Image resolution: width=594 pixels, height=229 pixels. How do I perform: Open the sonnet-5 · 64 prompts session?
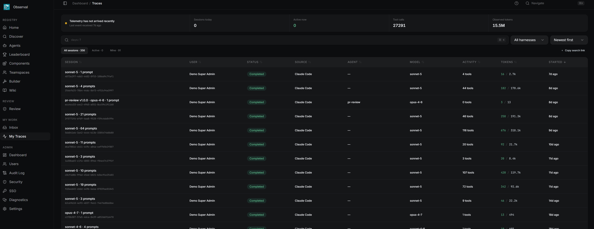(324, 130)
